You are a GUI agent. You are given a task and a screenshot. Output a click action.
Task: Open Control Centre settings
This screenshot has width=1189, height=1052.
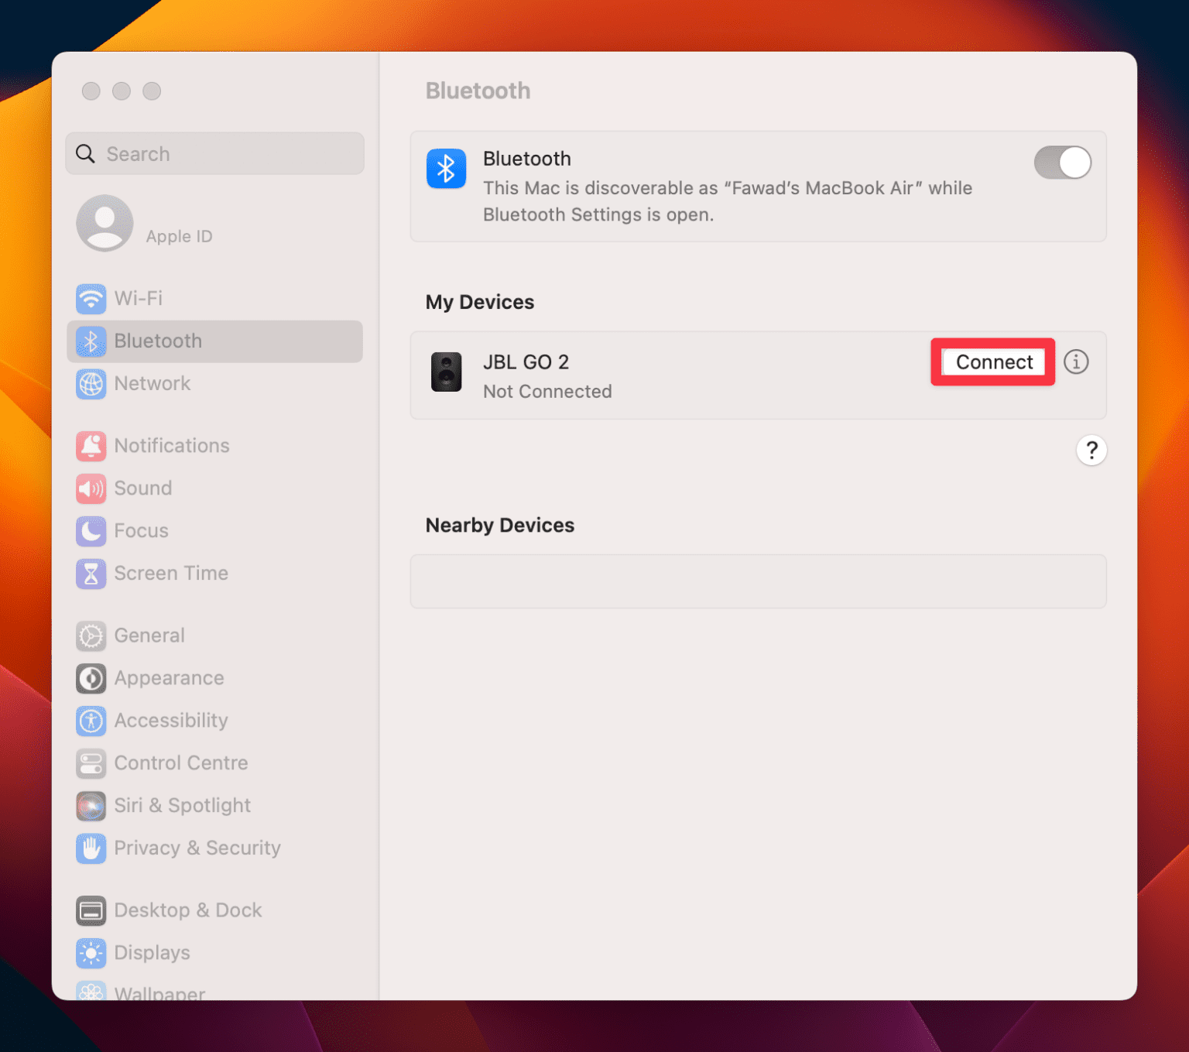pos(181,762)
